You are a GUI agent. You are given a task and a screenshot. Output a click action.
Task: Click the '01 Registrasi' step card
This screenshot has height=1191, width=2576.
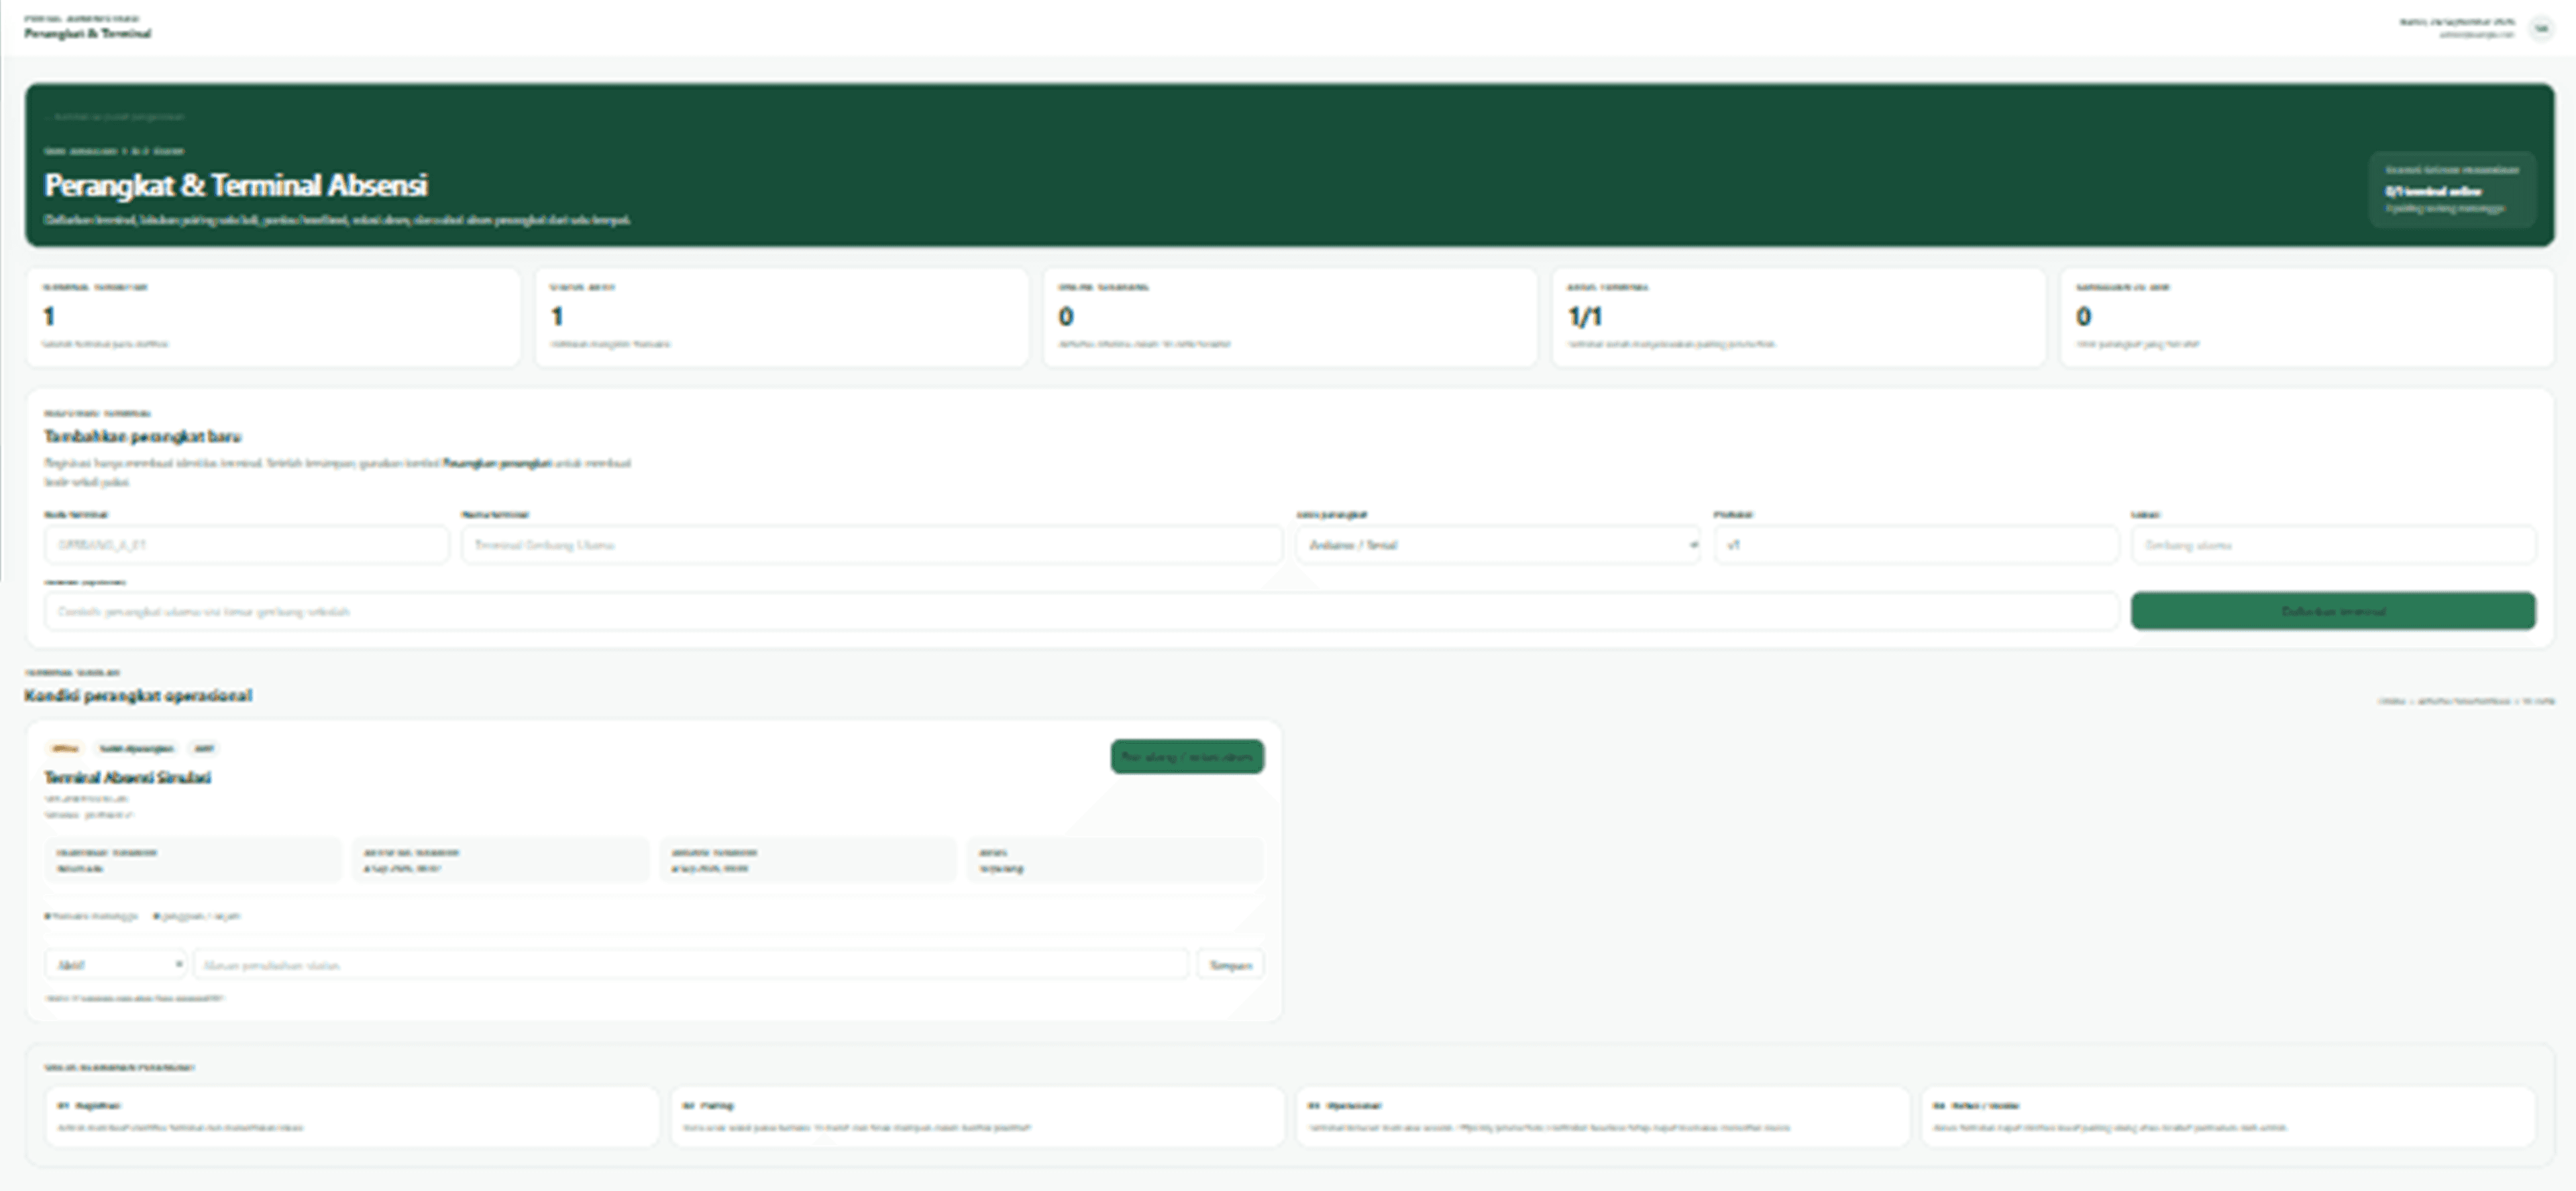(x=352, y=1116)
